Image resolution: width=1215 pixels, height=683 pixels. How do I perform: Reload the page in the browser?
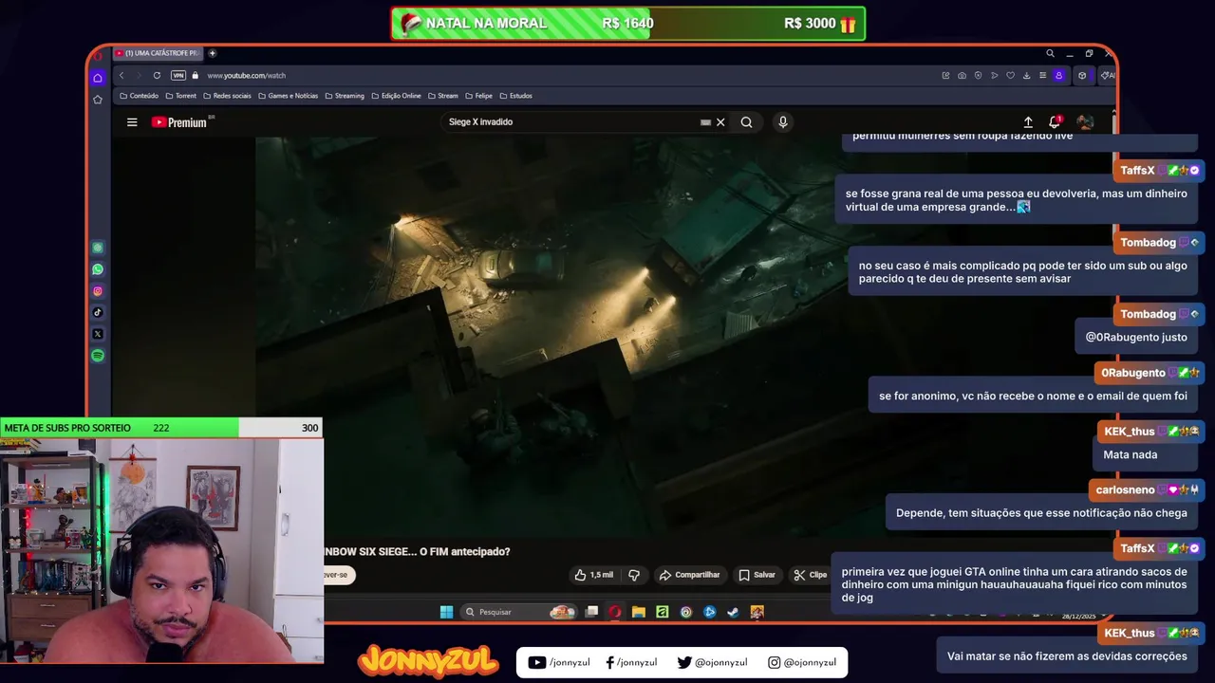point(157,75)
